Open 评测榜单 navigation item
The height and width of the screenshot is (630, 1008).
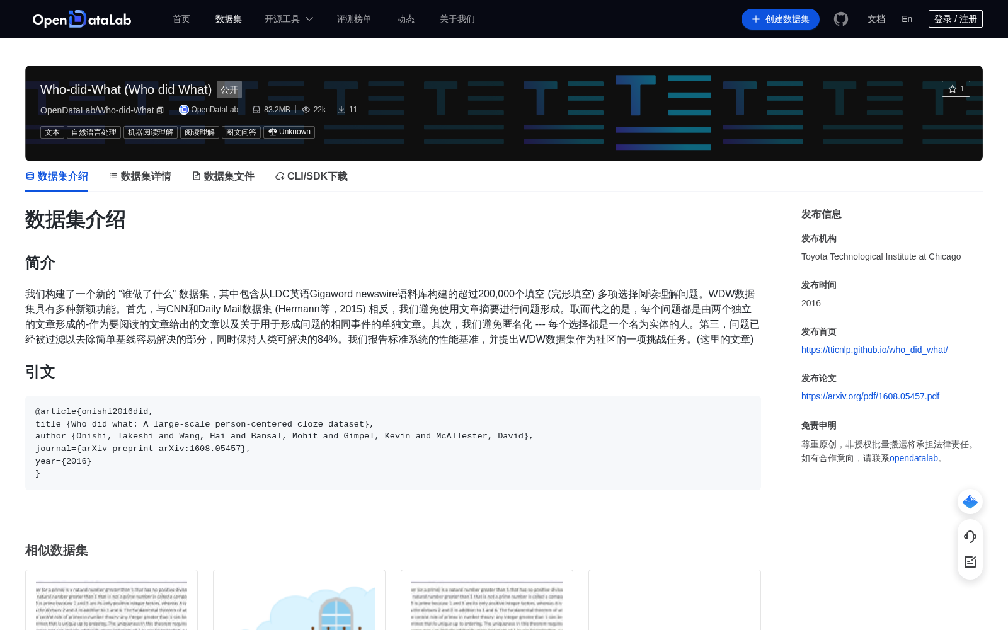[x=354, y=19]
